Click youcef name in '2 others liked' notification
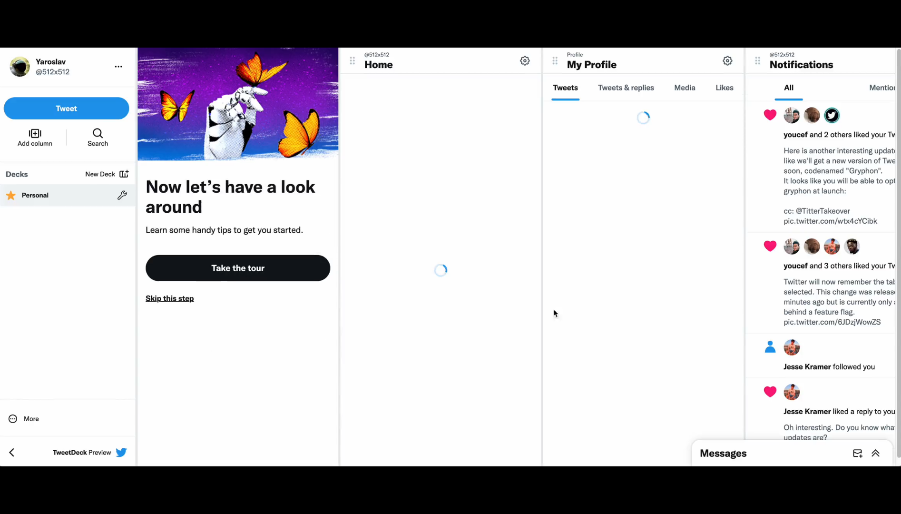Image resolution: width=901 pixels, height=514 pixels. coord(795,135)
